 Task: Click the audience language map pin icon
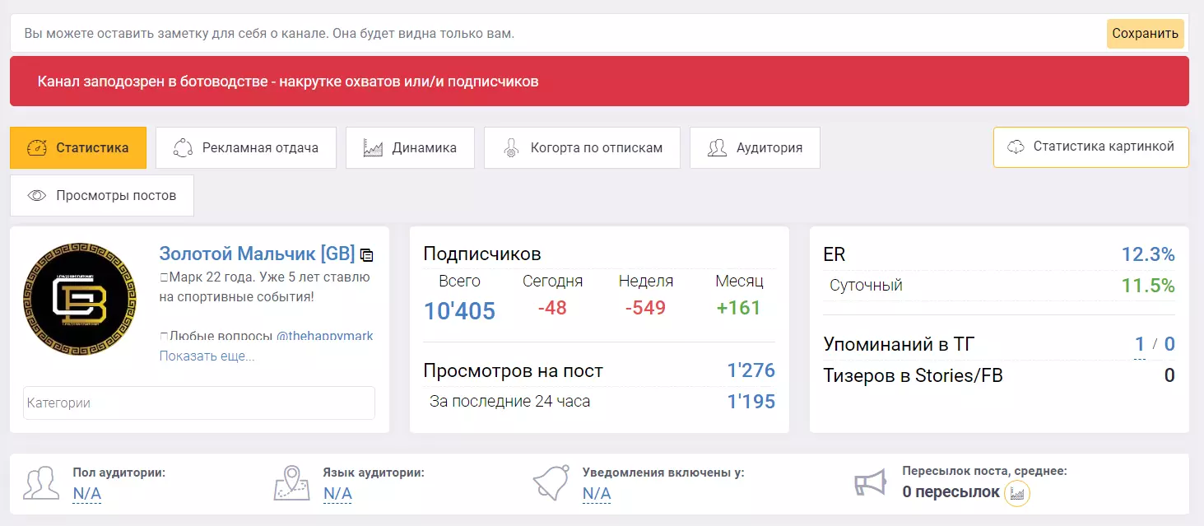(291, 483)
